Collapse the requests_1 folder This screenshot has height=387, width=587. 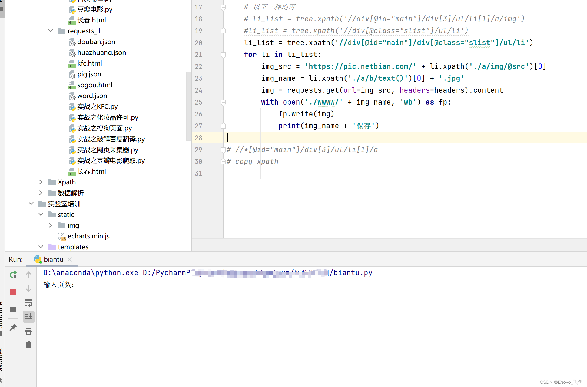click(x=51, y=31)
